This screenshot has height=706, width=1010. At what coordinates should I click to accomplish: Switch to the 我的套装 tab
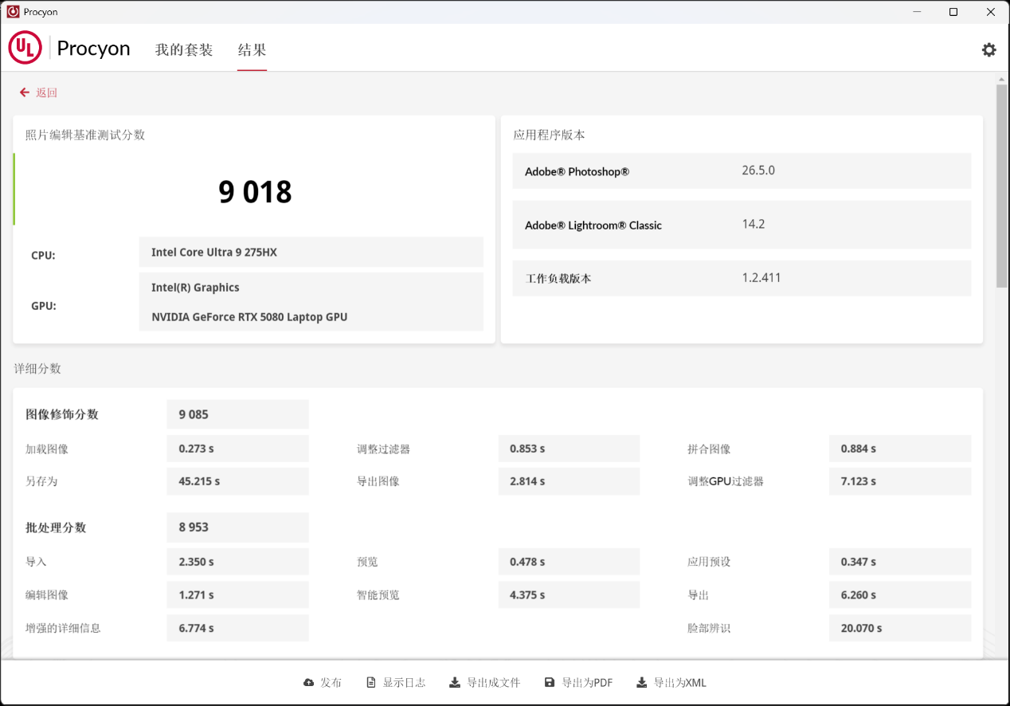pos(184,49)
